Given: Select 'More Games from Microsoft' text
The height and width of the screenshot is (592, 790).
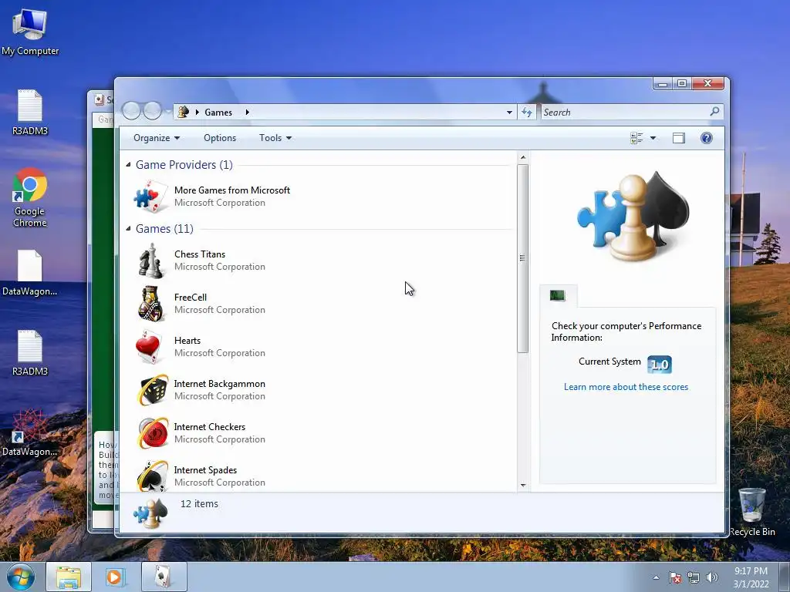Looking at the screenshot, I should point(231,190).
